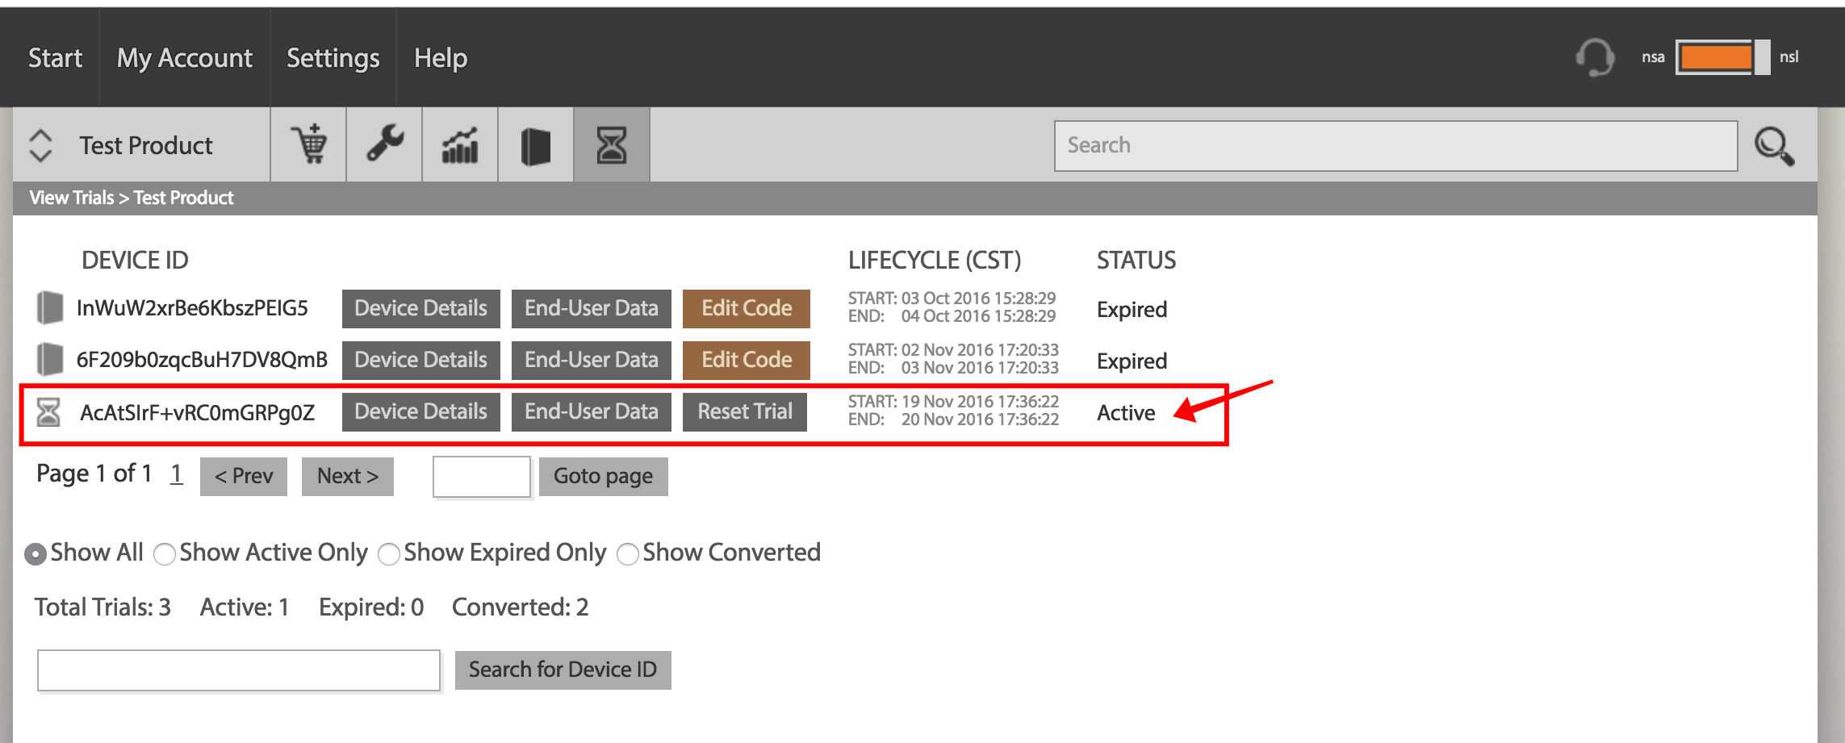Click book icon beside 6F209b0zqcBuH7DV8QmB
Image resolution: width=1845 pixels, height=743 pixels.
(x=50, y=360)
